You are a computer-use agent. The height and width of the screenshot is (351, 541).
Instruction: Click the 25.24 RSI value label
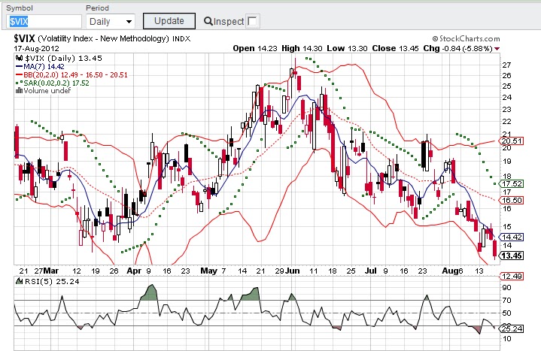click(x=512, y=328)
